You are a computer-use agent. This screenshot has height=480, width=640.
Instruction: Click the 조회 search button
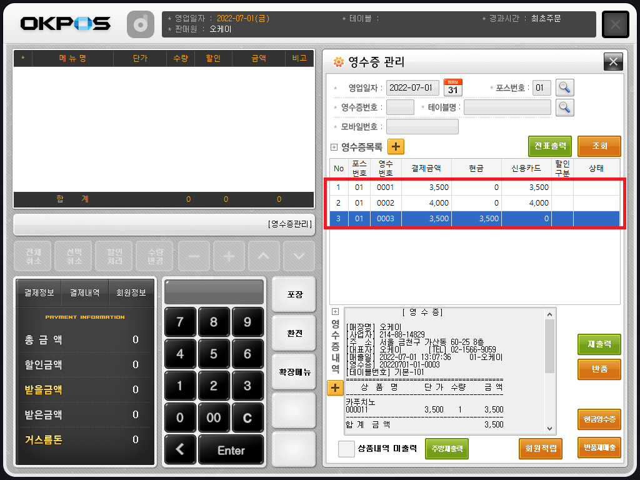coord(599,146)
